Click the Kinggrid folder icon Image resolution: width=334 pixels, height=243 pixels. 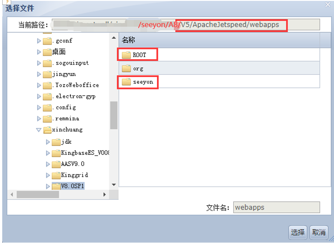pos(56,175)
